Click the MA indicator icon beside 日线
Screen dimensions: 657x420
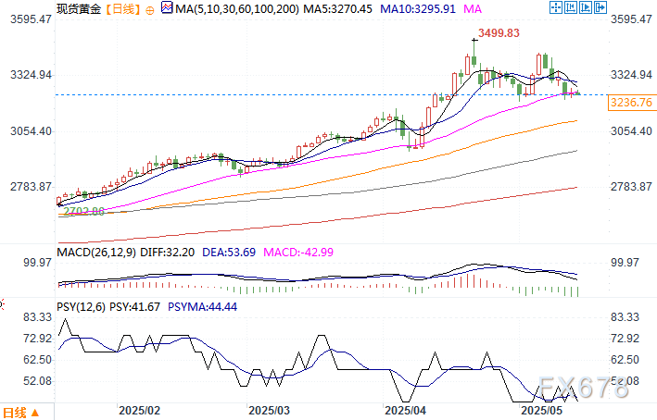pyautogui.click(x=166, y=8)
